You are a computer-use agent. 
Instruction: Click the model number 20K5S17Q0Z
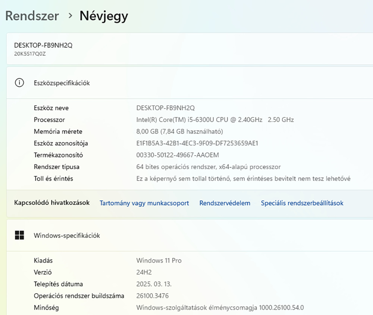tap(30, 54)
